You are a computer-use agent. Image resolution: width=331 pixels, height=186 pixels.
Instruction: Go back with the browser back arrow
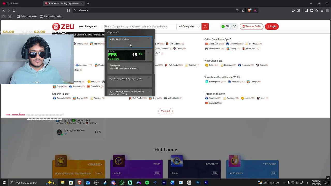4,10
